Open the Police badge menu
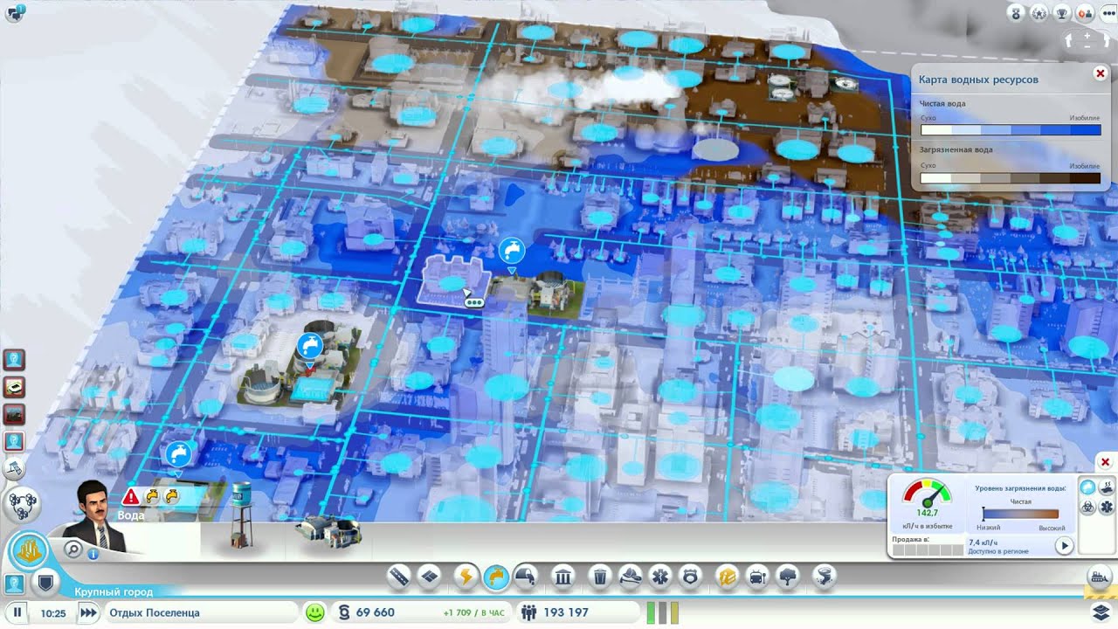This screenshot has height=629, width=1118. pyautogui.click(x=690, y=576)
